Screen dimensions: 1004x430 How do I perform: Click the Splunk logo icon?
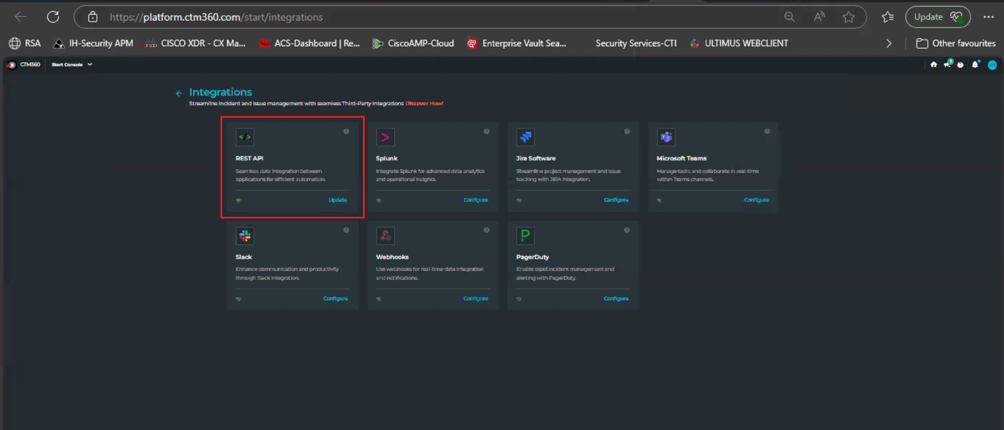click(x=385, y=137)
